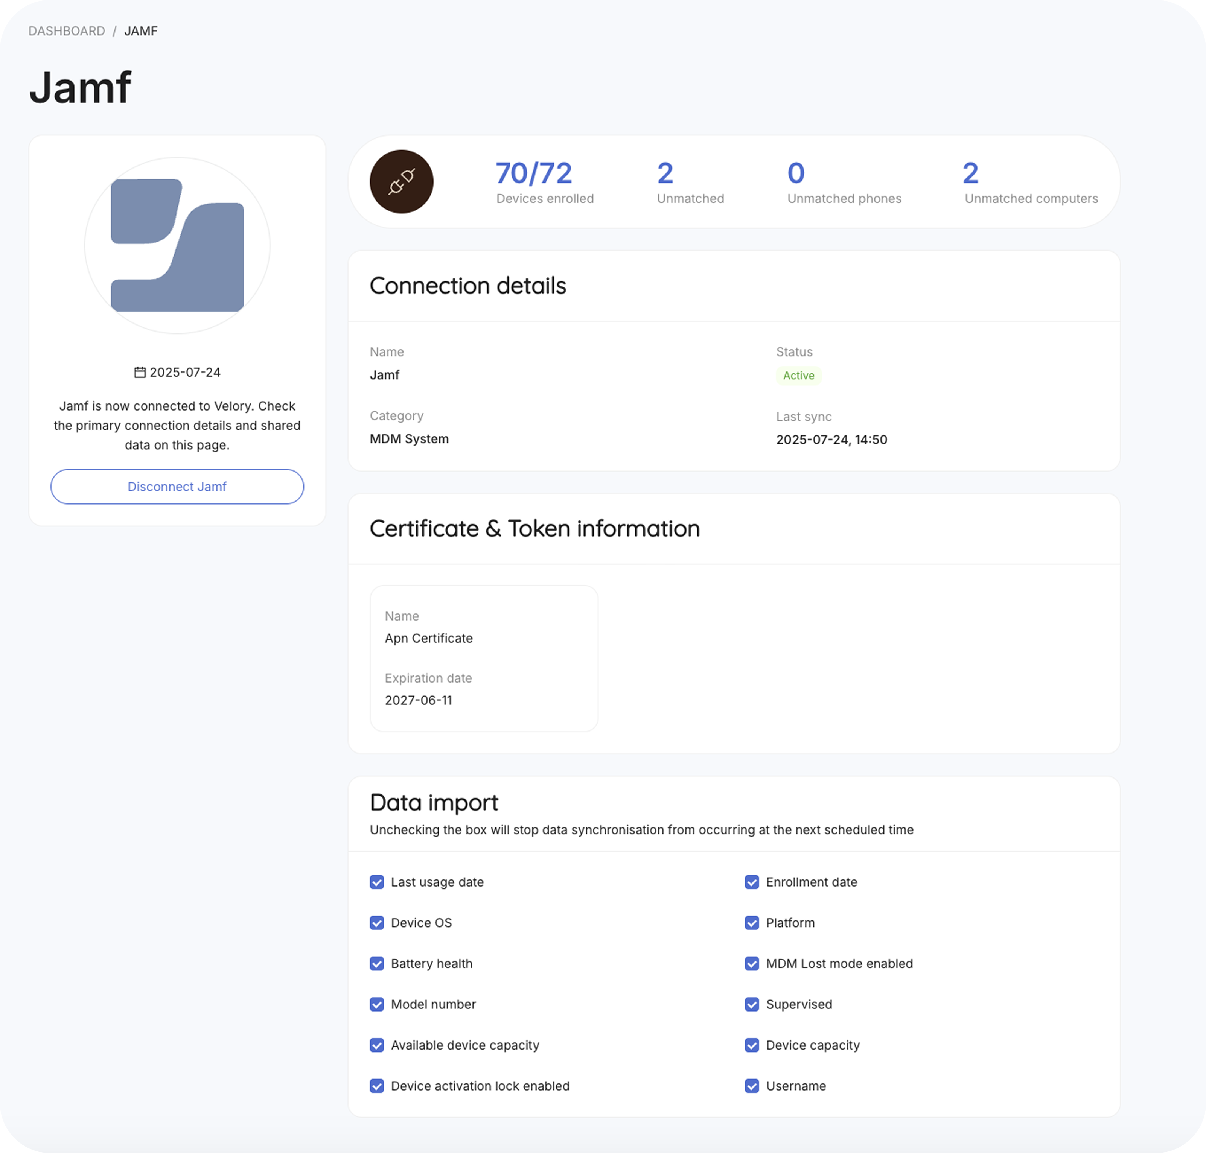The height and width of the screenshot is (1153, 1206).
Task: Click the JAMF breadcrumb item
Action: (x=141, y=31)
